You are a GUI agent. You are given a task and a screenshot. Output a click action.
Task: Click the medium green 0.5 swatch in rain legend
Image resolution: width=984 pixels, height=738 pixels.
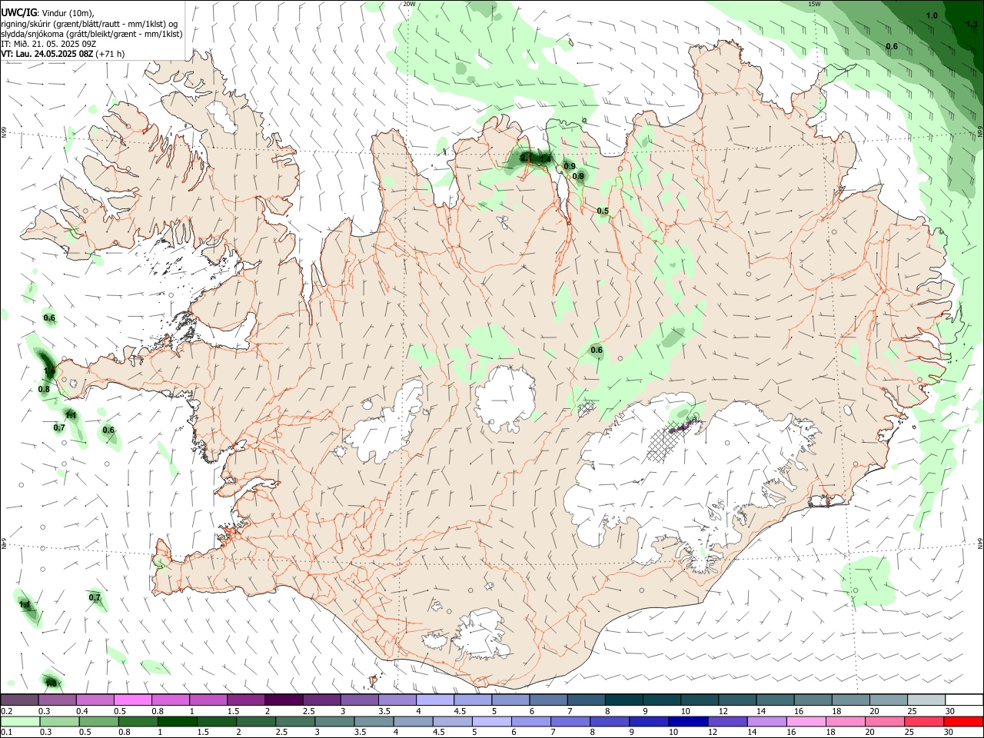point(98,722)
